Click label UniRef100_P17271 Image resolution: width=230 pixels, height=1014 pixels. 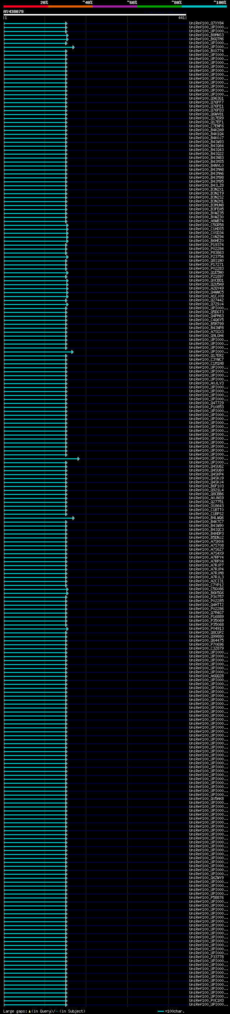pyautogui.click(x=206, y=264)
